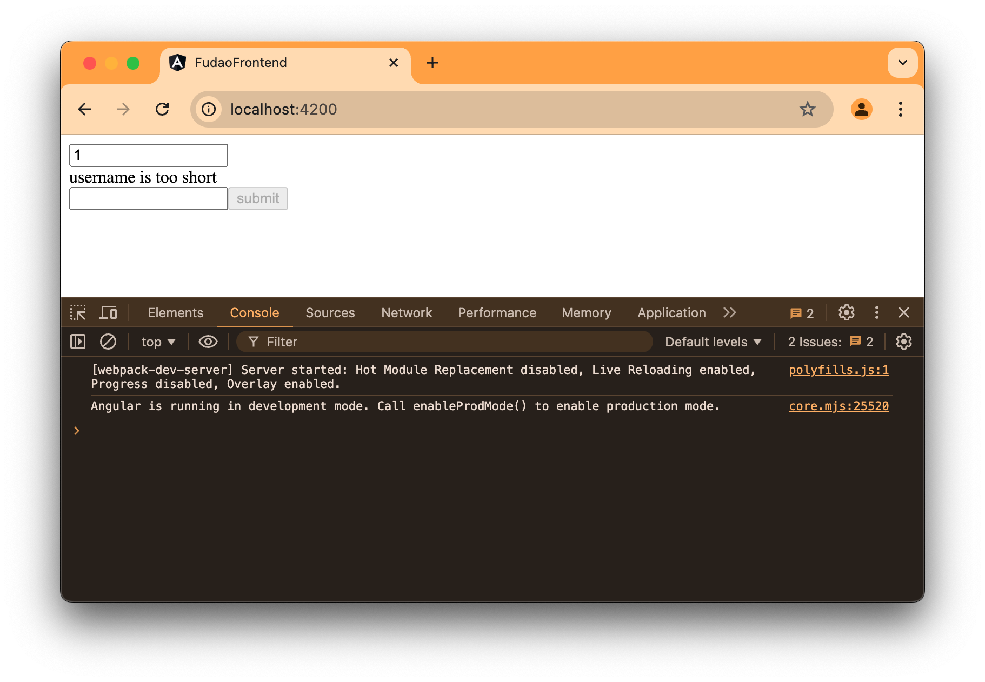Switch to the Network tab

pyautogui.click(x=406, y=312)
